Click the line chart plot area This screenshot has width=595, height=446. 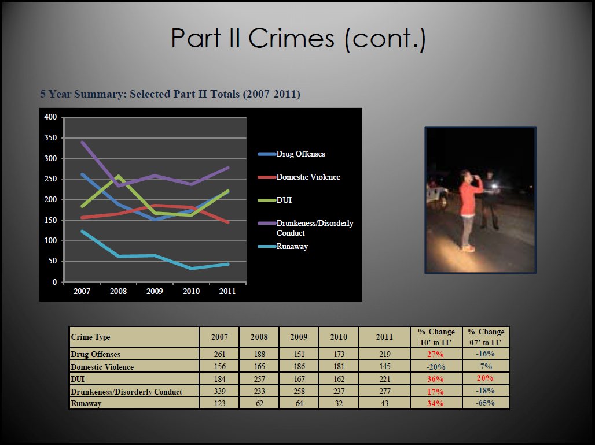pyautogui.click(x=155, y=199)
